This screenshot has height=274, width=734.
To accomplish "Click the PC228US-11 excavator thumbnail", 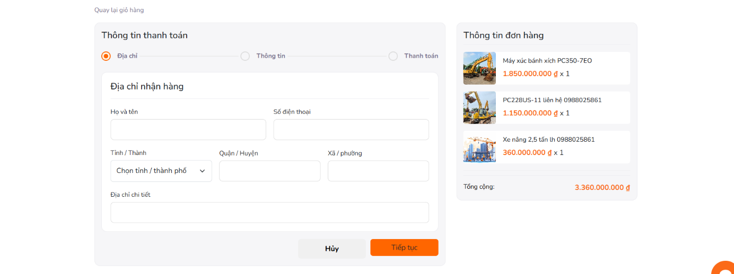I will click(479, 107).
